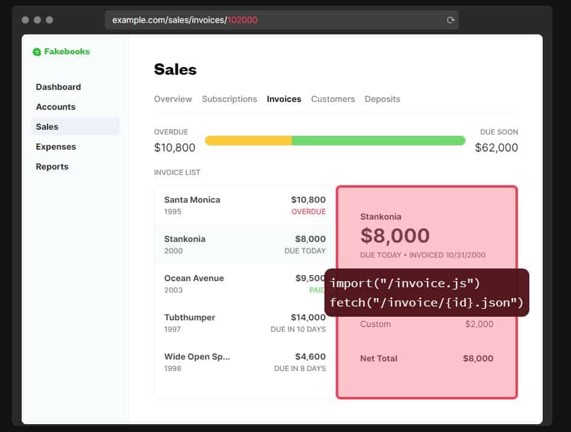
Task: Switch to the Customers tab
Action: [x=333, y=99]
